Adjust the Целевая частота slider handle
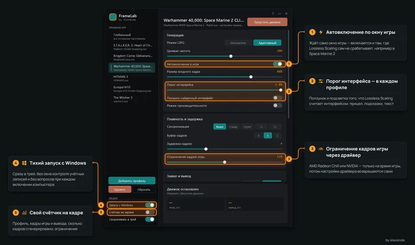This screenshot has width=415, height=245. tap(231, 56)
